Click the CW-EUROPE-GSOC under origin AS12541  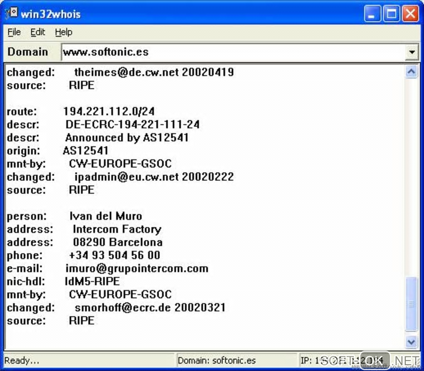pos(120,164)
